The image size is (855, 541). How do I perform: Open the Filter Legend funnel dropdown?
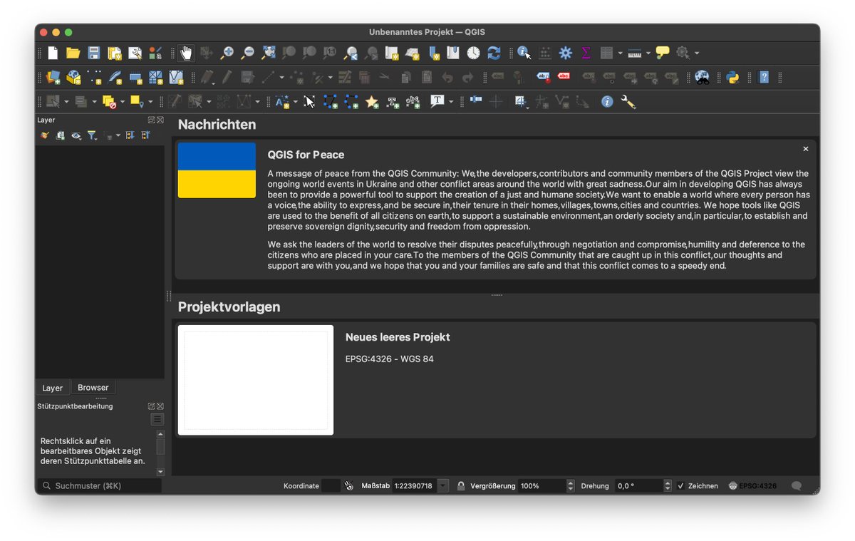tap(93, 135)
